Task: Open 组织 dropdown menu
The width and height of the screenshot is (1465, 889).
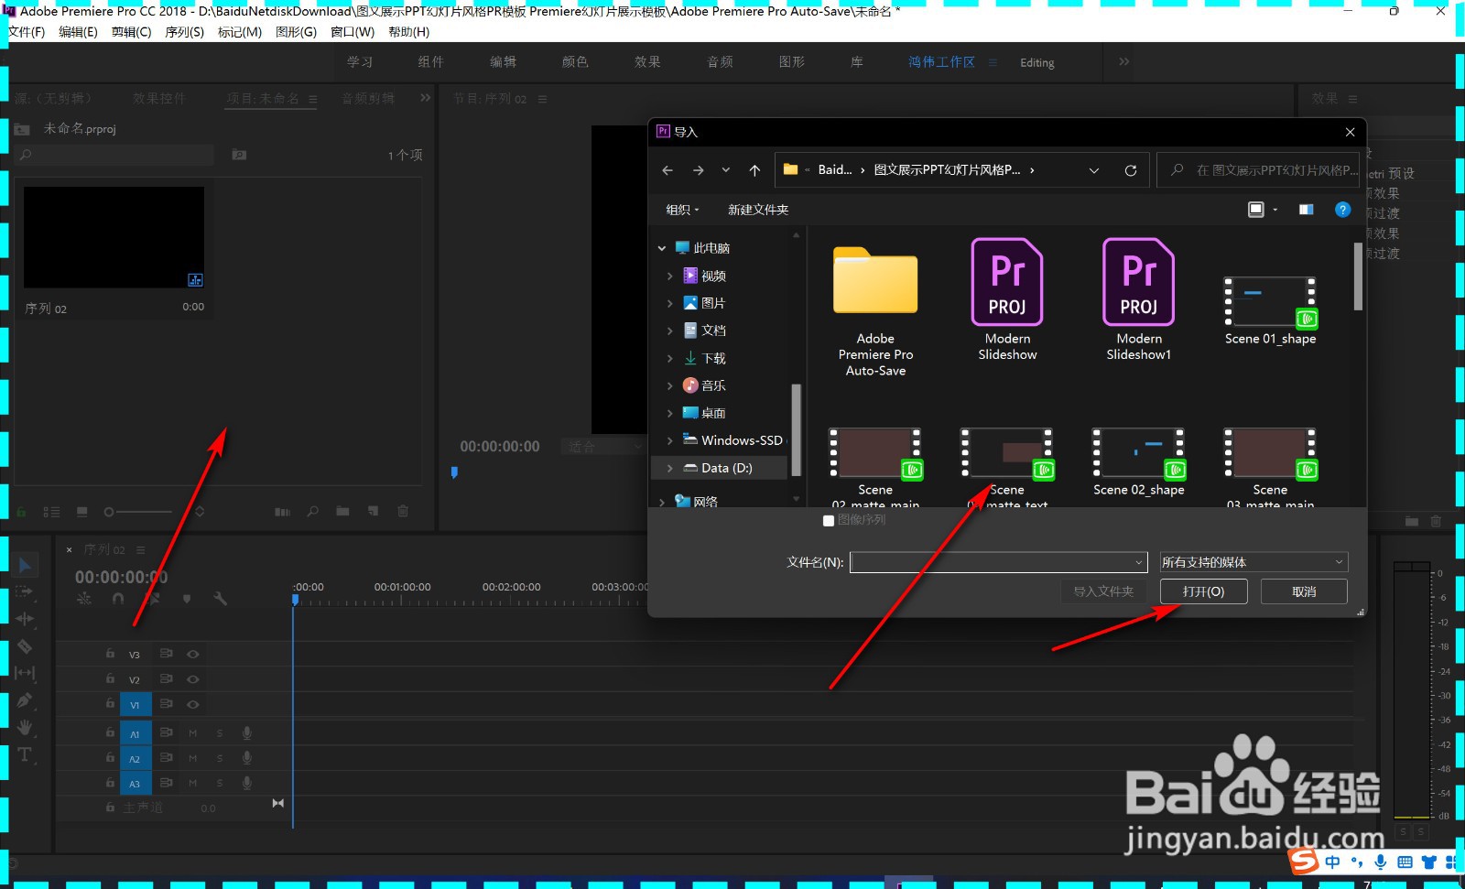Action: coord(682,210)
